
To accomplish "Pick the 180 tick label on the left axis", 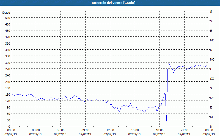I will coord(8,88).
